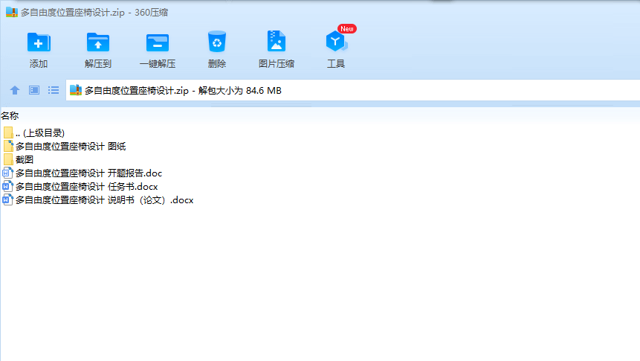Click the 截图 folder icon
Viewport: 640px width, 361px height.
pyautogui.click(x=8, y=160)
